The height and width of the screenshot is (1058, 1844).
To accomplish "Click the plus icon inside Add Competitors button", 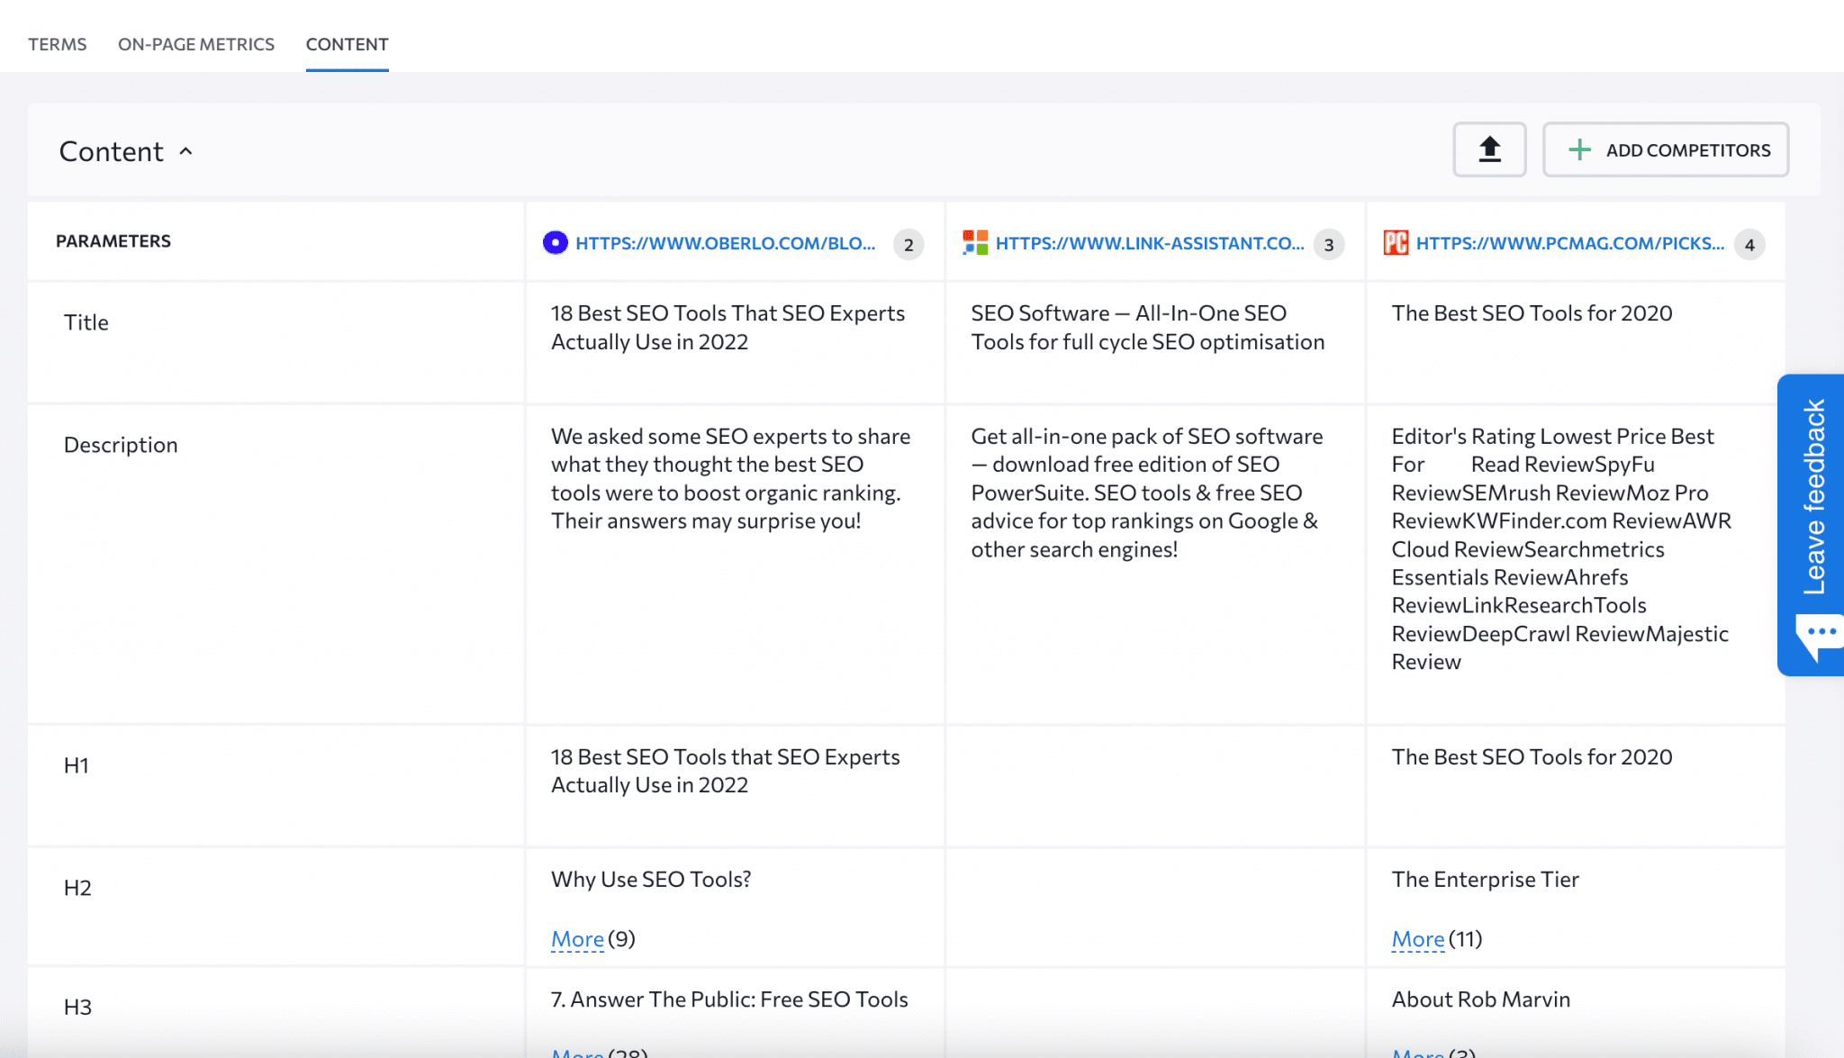I will [1578, 149].
